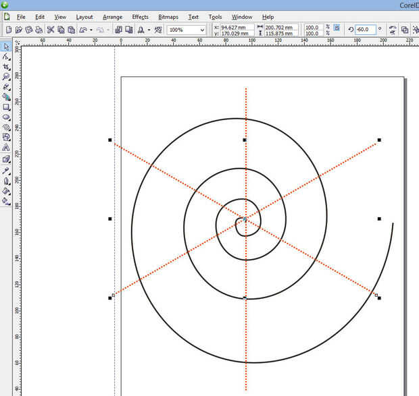Click the Cut scissors icon
Viewport: 419px width, 396px height.
coord(51,30)
